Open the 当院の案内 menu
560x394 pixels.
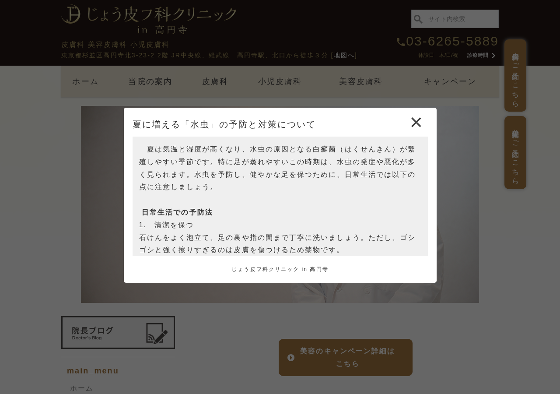[150, 81]
